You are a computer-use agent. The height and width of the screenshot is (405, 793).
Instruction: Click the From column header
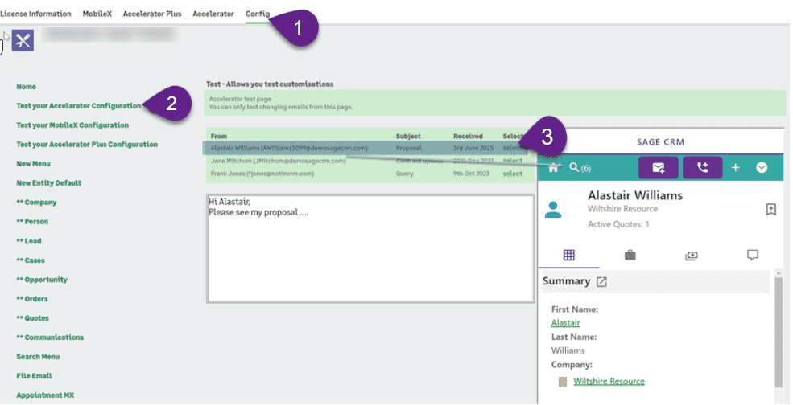click(218, 136)
